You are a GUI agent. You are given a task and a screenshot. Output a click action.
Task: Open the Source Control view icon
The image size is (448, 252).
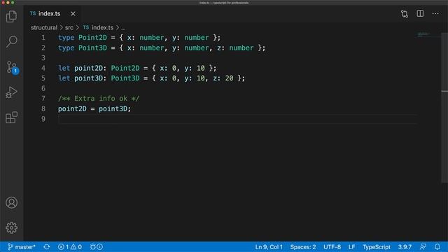tap(12, 67)
